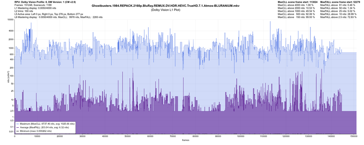Click 'Frames: 151248, Scenecuts: 1189' line

(x=33, y=5)
